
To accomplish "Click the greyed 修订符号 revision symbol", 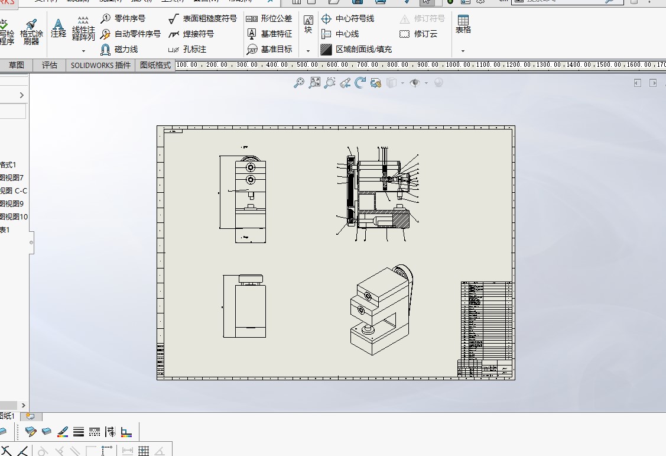I will (422, 19).
